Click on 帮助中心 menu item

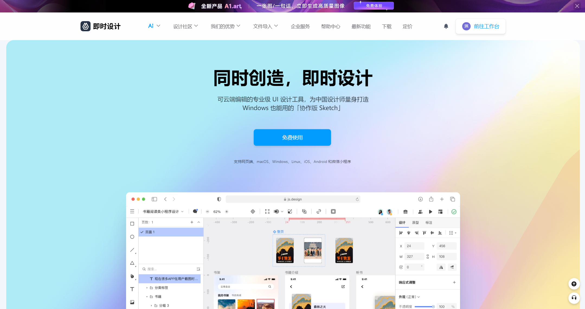[x=330, y=26]
